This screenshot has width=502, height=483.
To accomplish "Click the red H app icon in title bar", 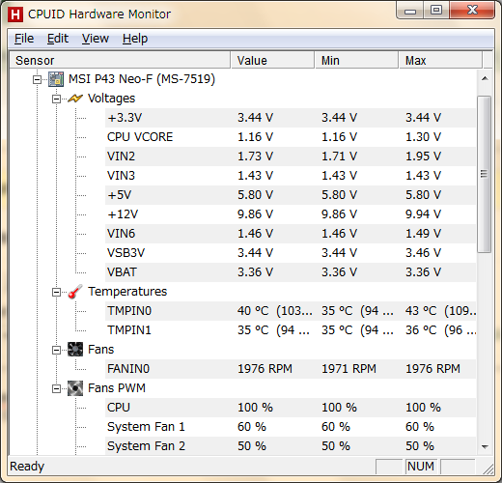I will (15, 14).
